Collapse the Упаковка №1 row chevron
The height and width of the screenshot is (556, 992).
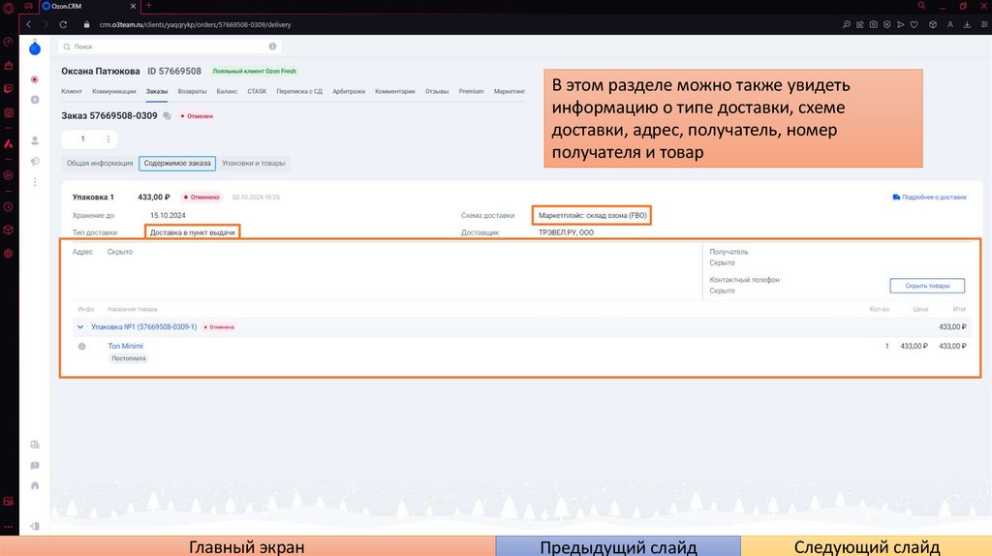(x=80, y=327)
